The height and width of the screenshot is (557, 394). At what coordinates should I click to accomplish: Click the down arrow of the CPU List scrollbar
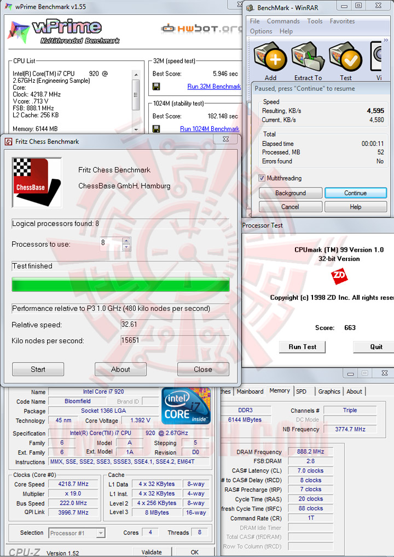pos(136,130)
